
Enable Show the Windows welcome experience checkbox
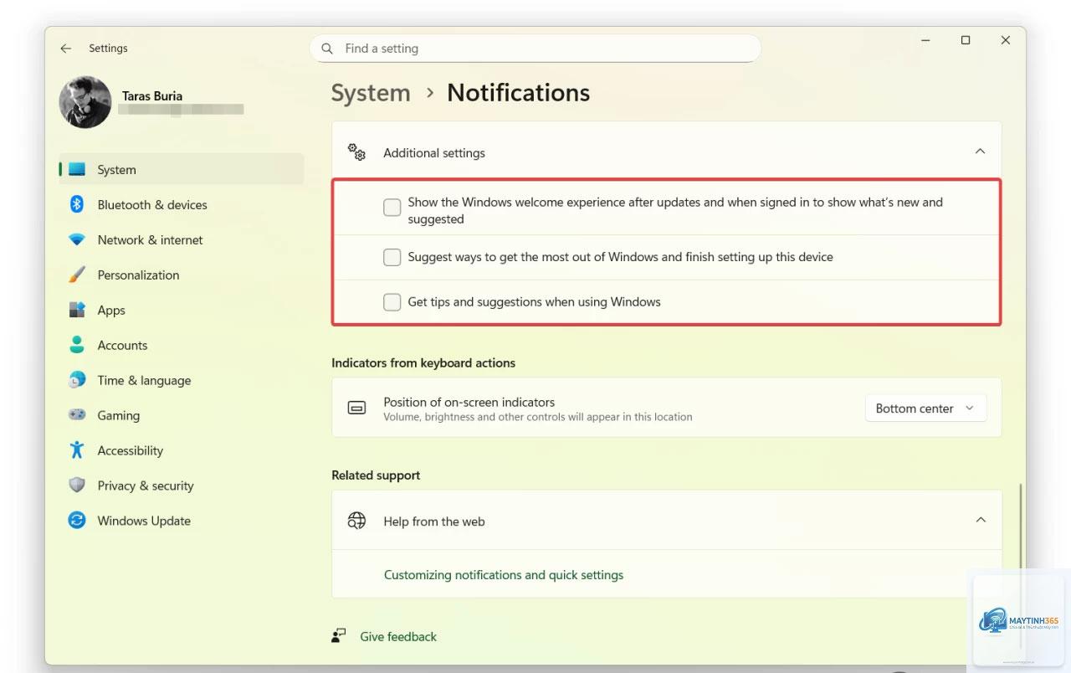click(392, 208)
